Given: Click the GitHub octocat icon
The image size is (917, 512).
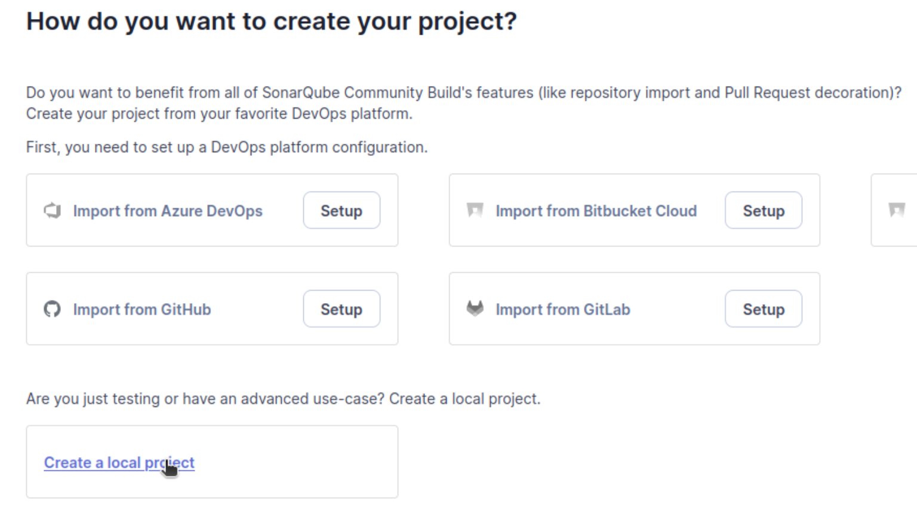Looking at the screenshot, I should tap(53, 309).
